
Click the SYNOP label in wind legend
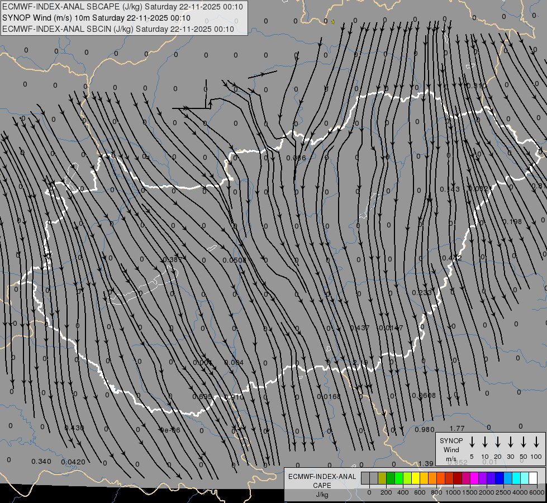point(451,440)
